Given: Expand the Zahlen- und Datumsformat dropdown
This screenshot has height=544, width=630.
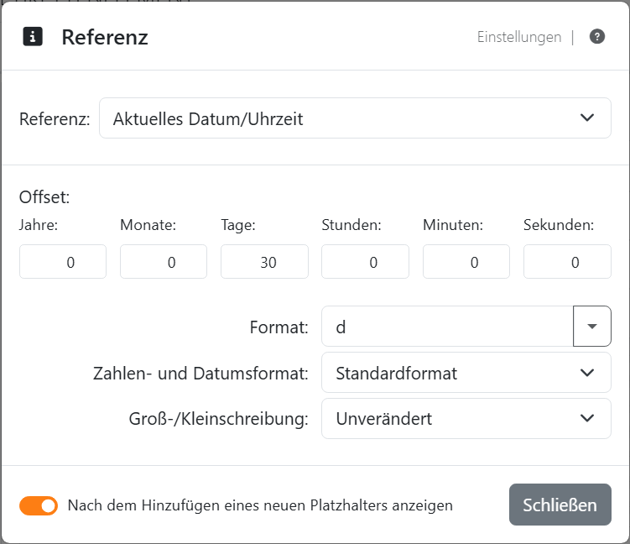Looking at the screenshot, I should (466, 373).
